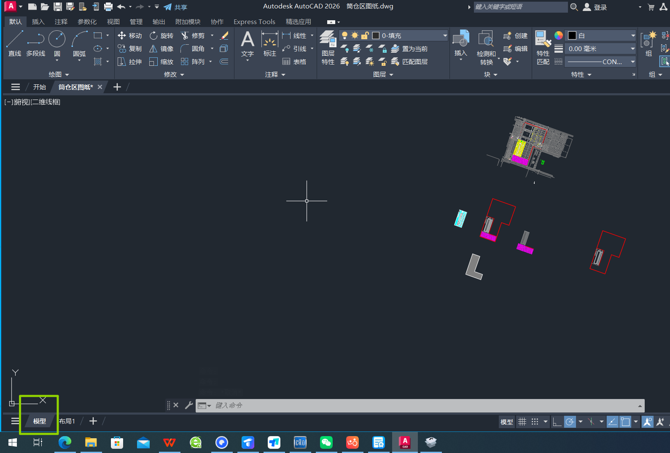Click the 组 (Group) icon
The width and height of the screenshot is (670, 453).
[x=648, y=43]
